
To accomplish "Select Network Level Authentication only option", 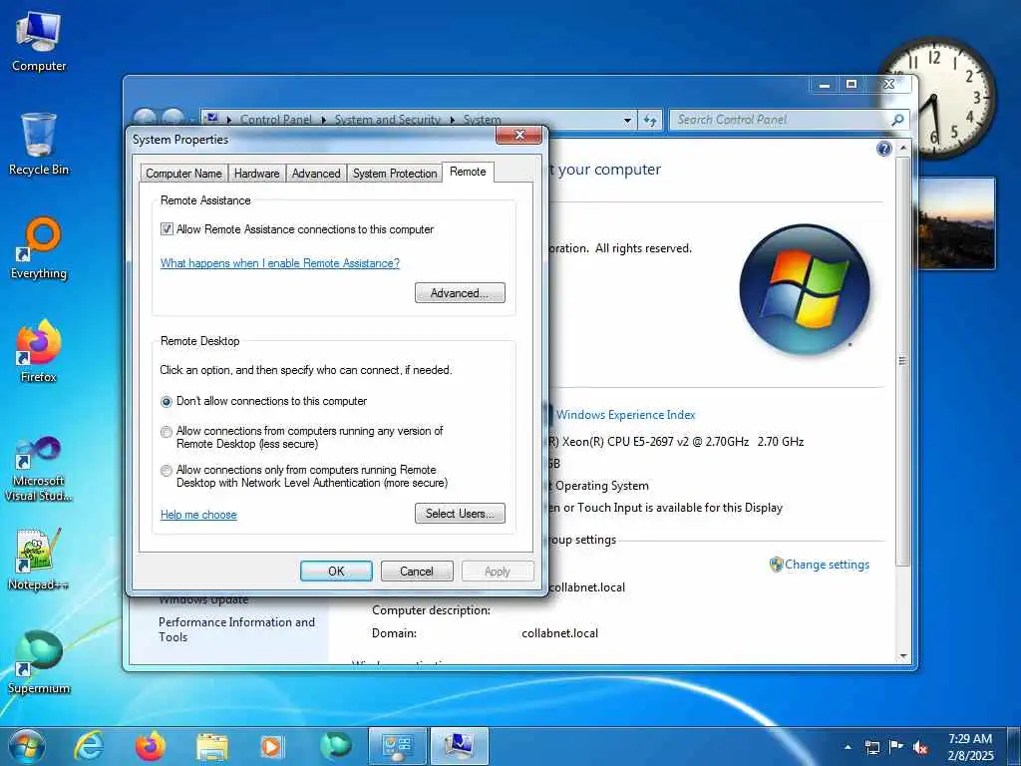I will pos(167,471).
